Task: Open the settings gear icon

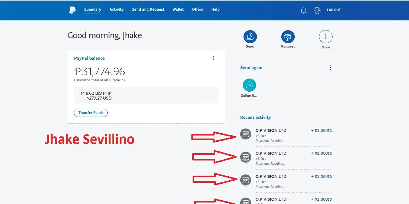Action: tap(317, 10)
